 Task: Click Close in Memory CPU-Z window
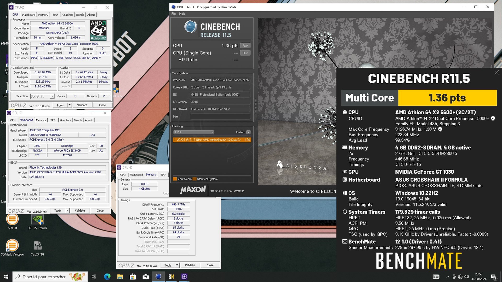point(210,265)
